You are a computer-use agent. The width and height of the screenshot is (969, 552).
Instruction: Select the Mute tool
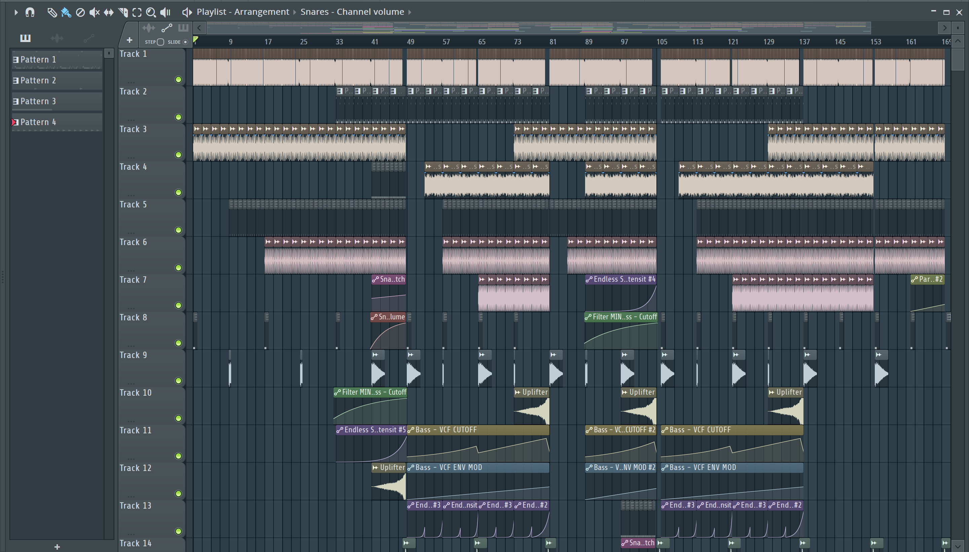(x=95, y=12)
